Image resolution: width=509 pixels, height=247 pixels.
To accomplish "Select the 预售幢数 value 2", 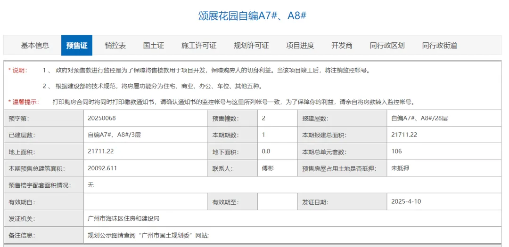I will [x=263, y=118].
